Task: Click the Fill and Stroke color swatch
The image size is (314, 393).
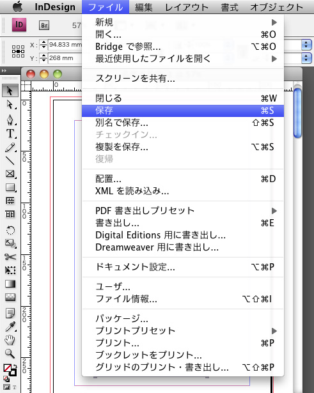Action: coord(10,371)
